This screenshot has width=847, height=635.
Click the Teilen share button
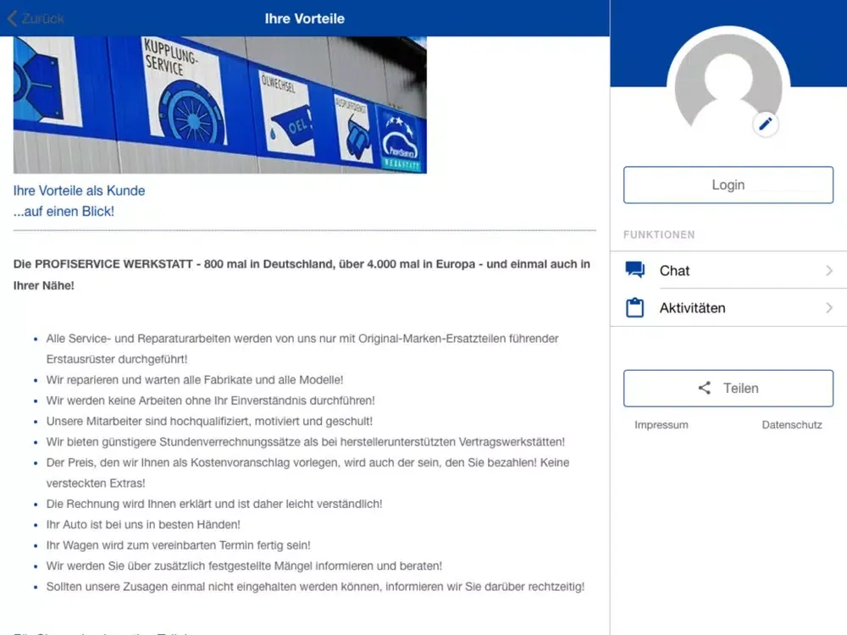(x=728, y=389)
